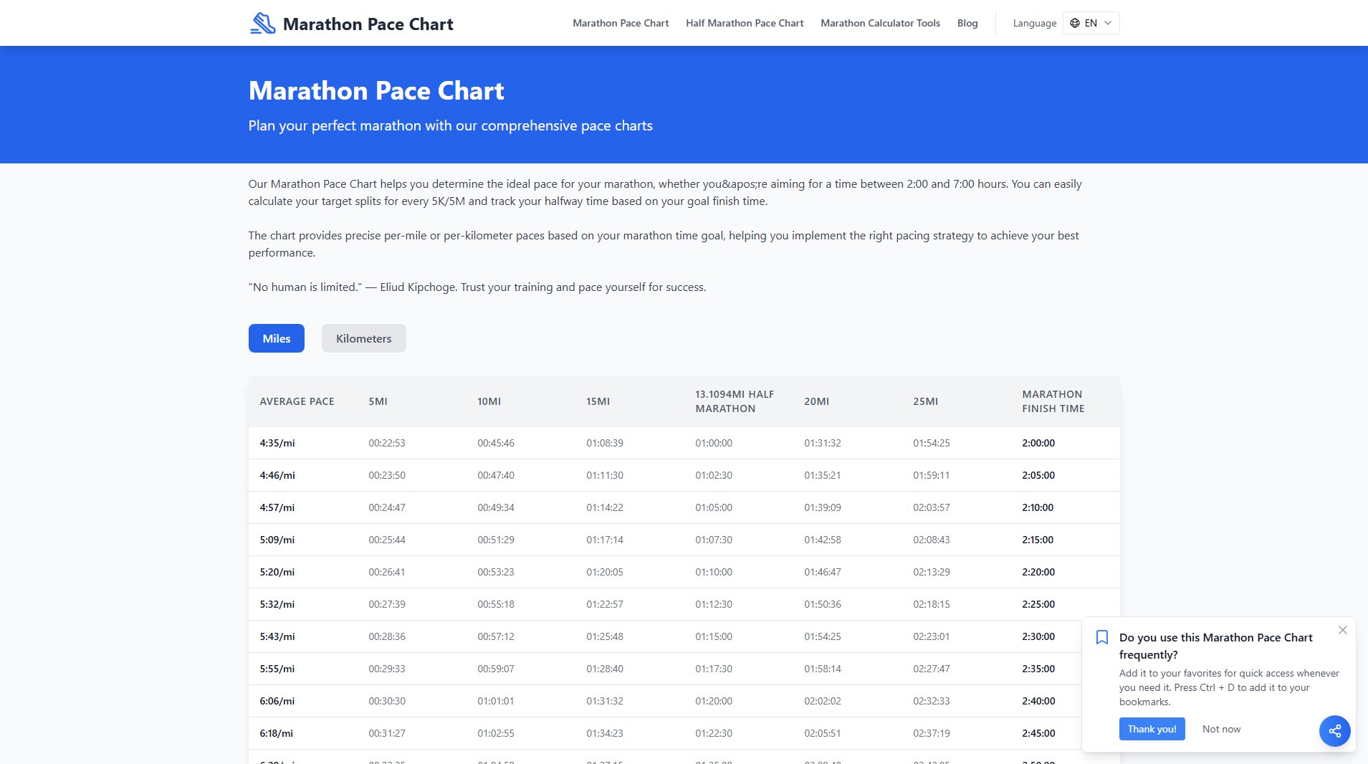Click the globe language icon
Image resolution: width=1368 pixels, height=764 pixels.
click(1074, 23)
